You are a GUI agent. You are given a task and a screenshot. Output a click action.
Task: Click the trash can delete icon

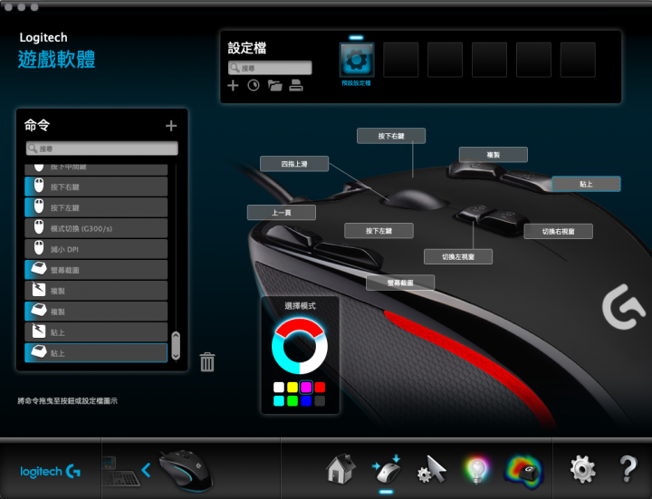tap(207, 361)
